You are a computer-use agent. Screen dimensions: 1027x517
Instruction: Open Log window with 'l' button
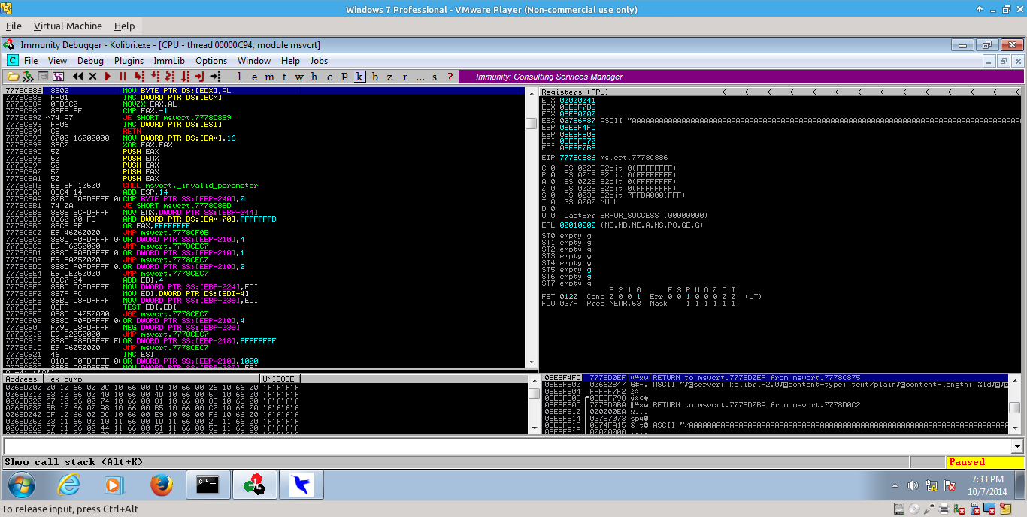[239, 77]
